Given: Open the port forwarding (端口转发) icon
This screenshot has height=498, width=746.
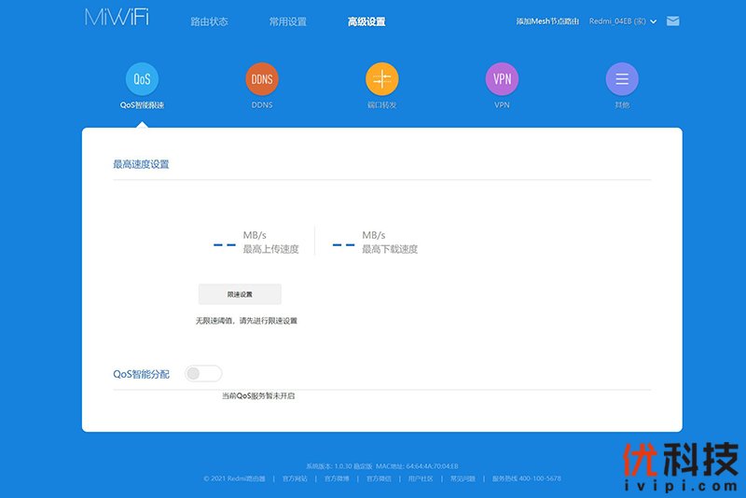Looking at the screenshot, I should tap(381, 79).
